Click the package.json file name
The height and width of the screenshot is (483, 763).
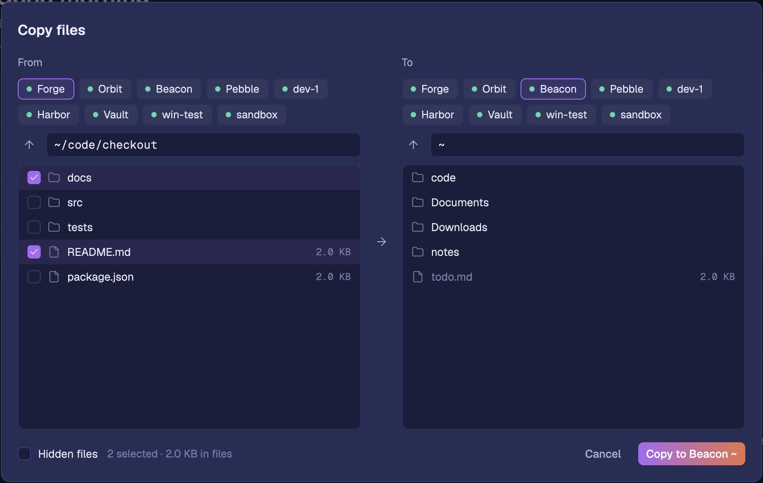coord(100,277)
